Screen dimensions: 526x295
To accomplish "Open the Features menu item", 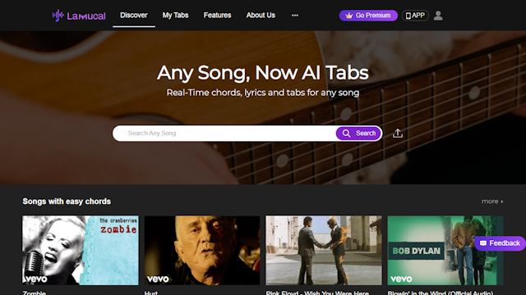I will point(217,16).
